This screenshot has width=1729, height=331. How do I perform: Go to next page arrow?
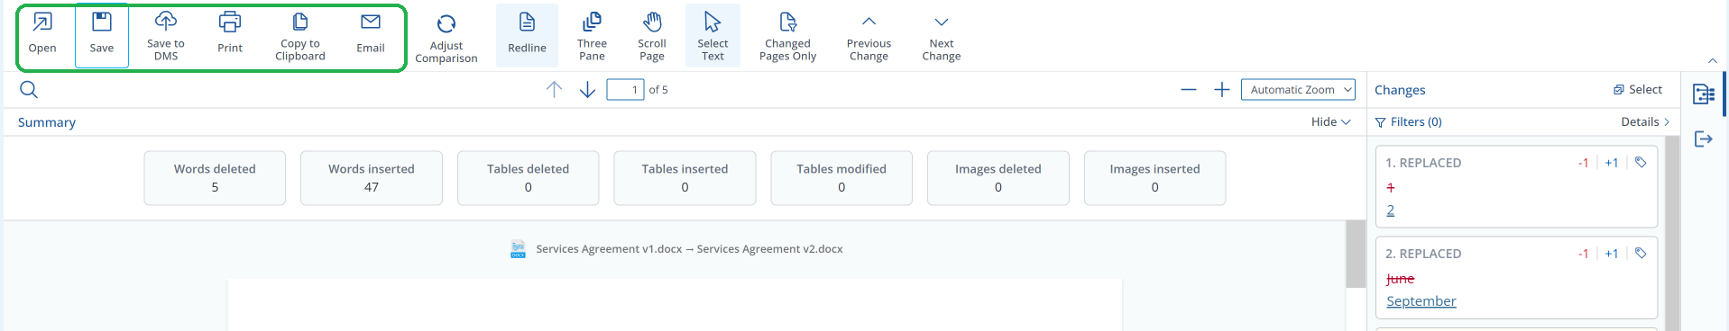click(587, 89)
